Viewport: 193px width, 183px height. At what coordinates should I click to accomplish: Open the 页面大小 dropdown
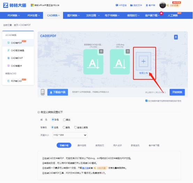[70, 135]
